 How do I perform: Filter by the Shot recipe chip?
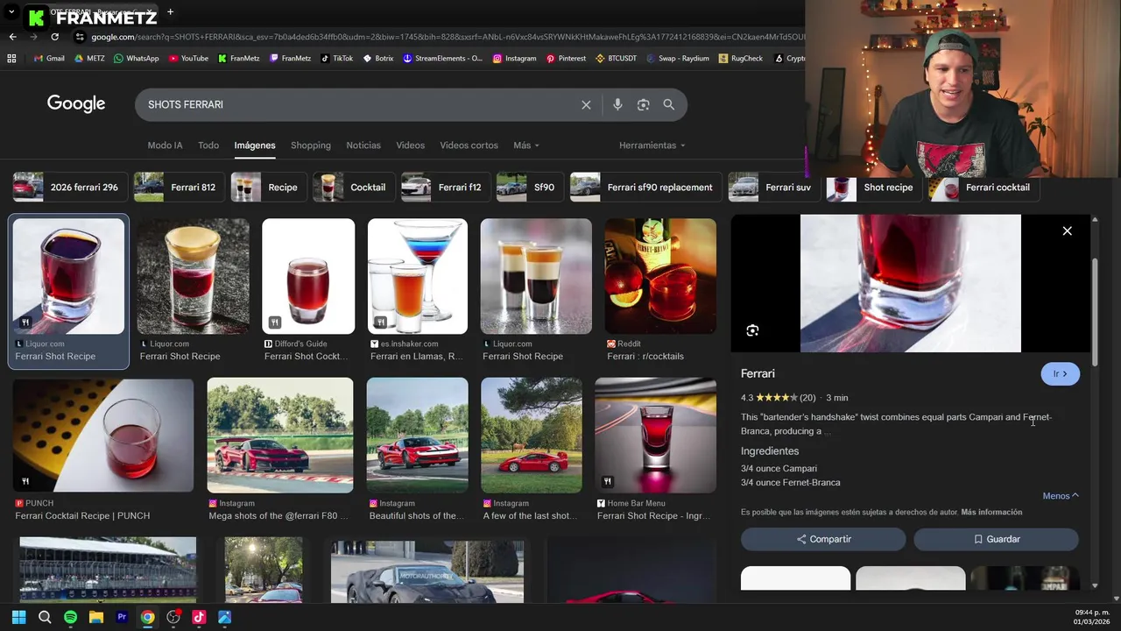[x=873, y=188]
